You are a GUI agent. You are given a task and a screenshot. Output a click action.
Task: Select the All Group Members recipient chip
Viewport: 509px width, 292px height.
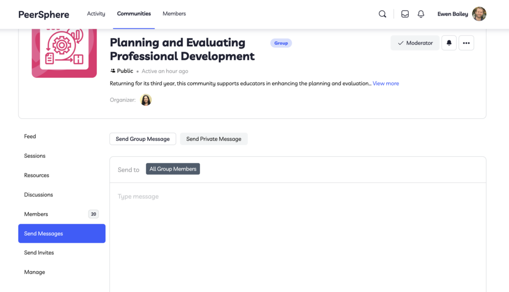[172, 169]
